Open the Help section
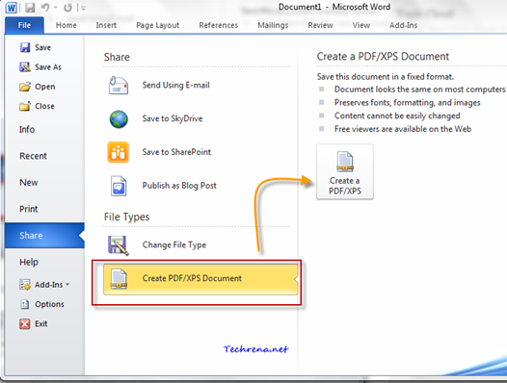 pos(29,262)
